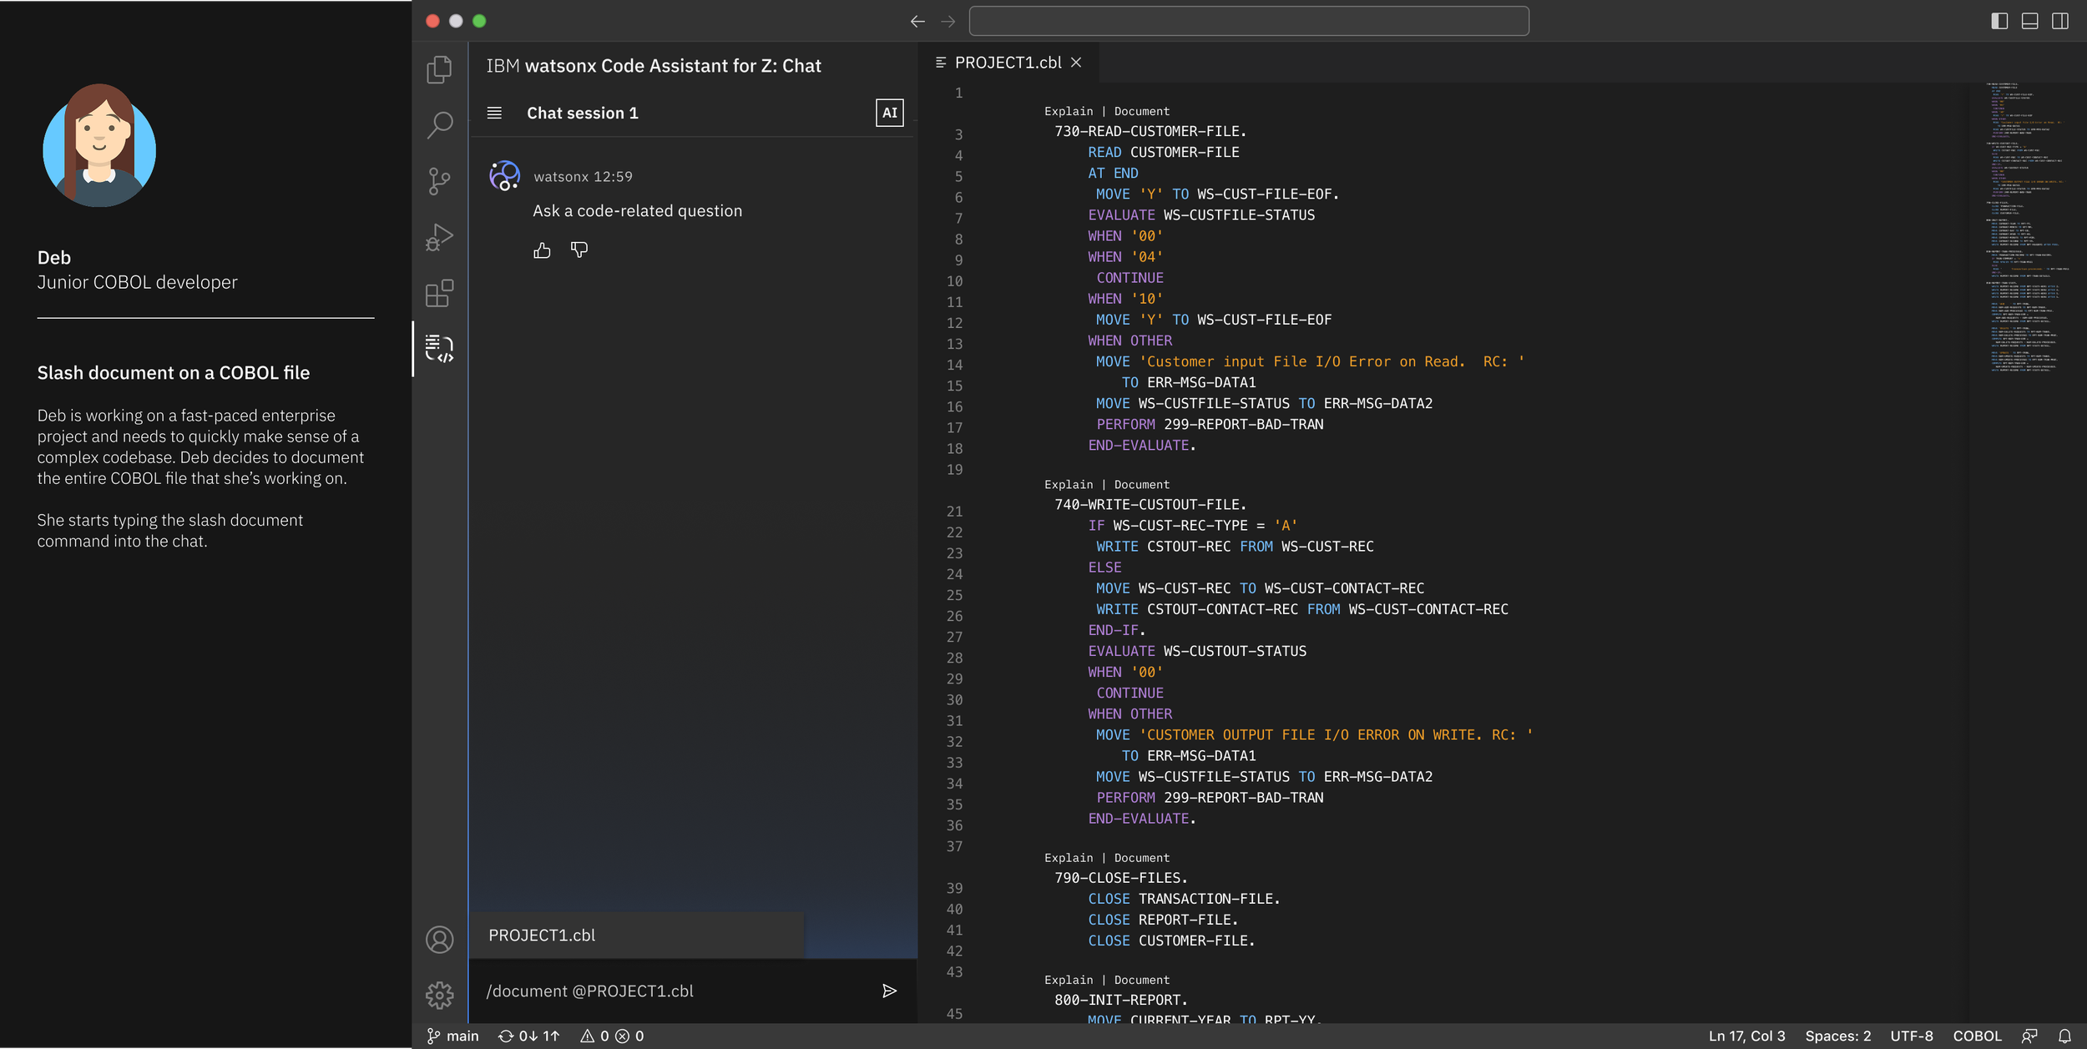2087x1049 pixels.
Task: Change UTF-8 encoding in status bar
Action: [1911, 1036]
